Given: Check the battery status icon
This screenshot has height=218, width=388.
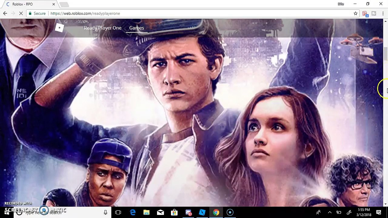Looking at the screenshot, I should [339, 213].
